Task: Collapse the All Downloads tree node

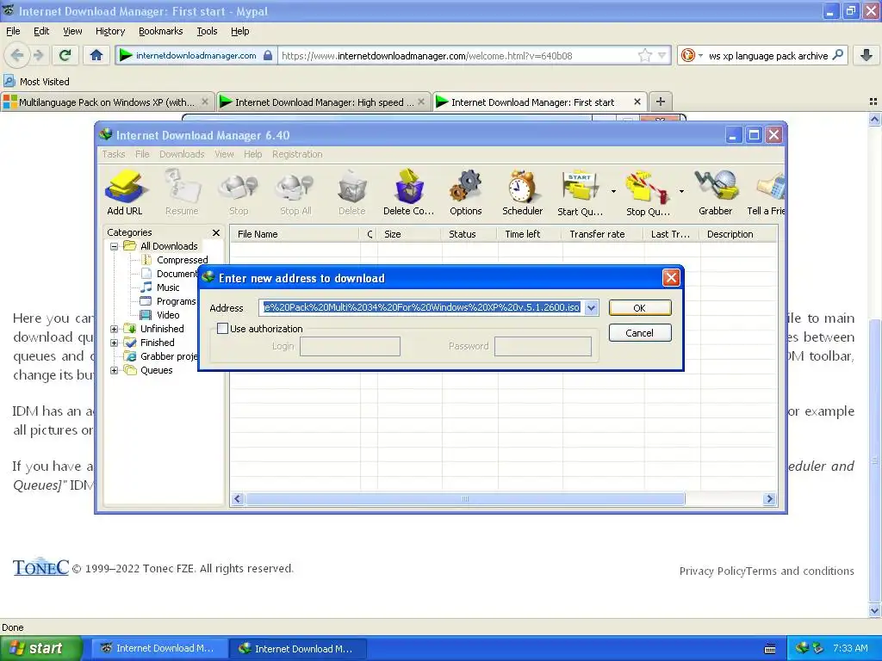Action: click(114, 246)
